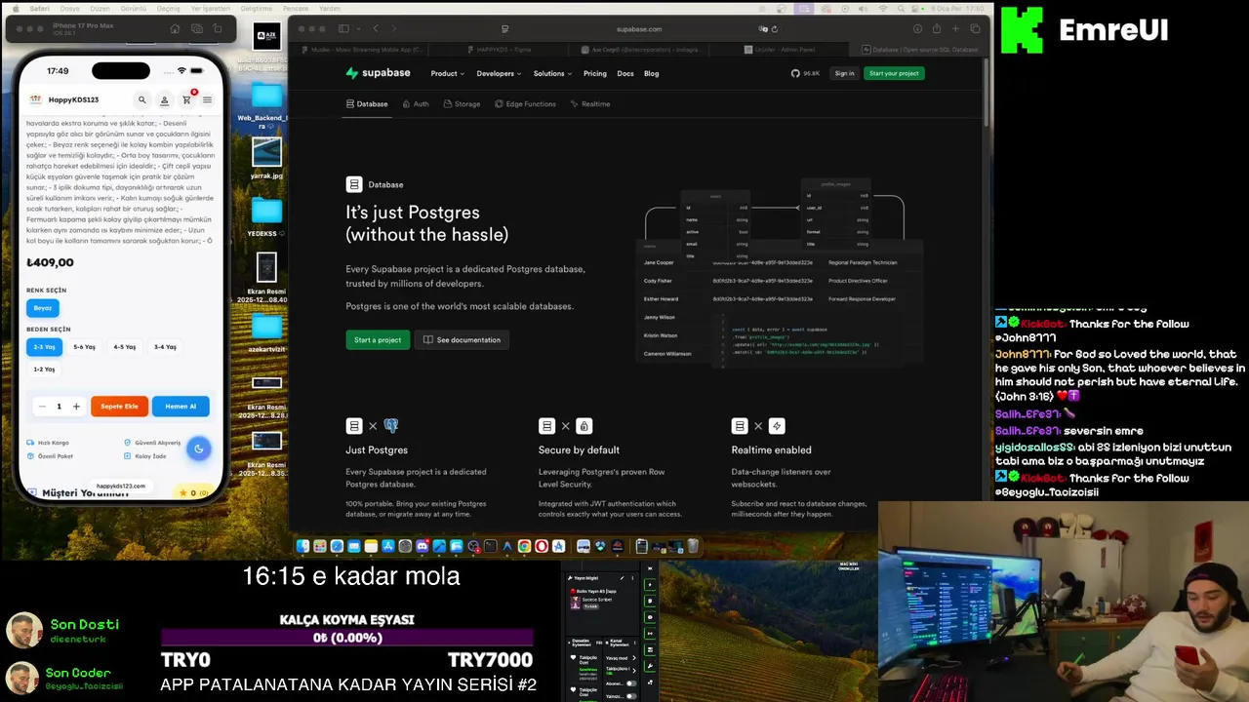Open the Supabase logo home link

379,73
